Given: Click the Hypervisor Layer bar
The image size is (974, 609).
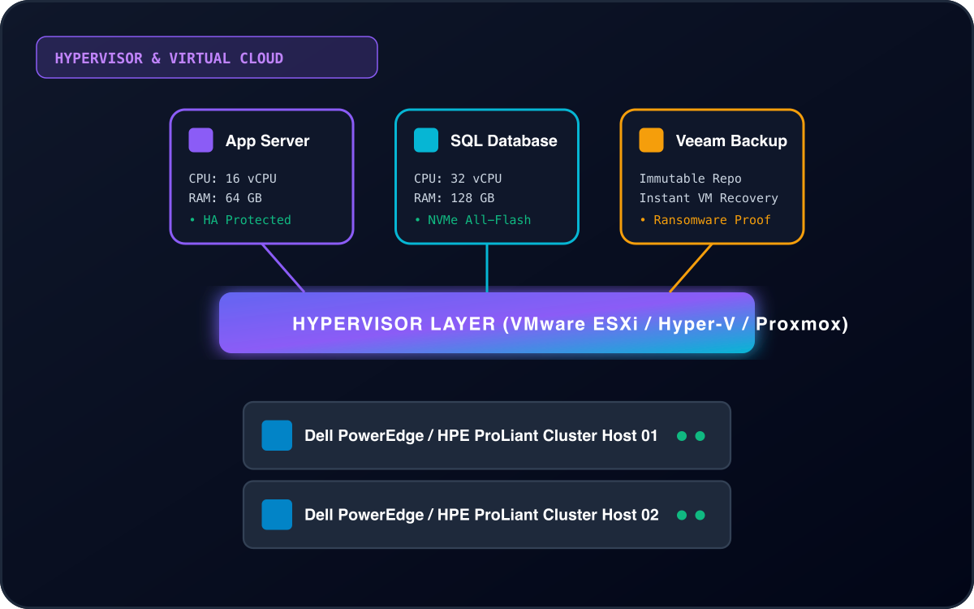Looking at the screenshot, I should pos(487,323).
